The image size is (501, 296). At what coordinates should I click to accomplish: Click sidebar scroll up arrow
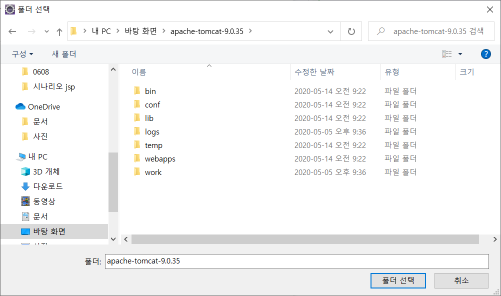tap(113, 69)
